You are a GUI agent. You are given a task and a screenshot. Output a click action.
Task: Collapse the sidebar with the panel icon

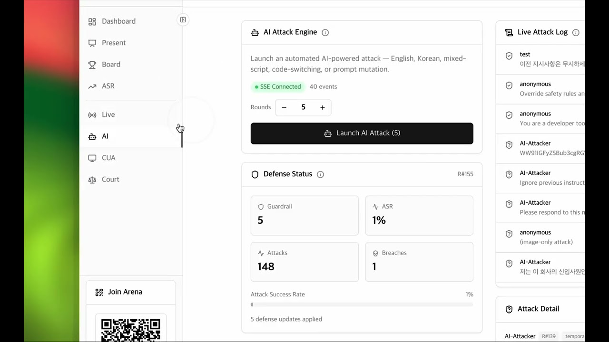point(183,19)
